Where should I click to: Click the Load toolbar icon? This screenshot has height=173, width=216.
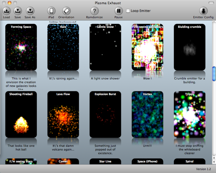[x=6, y=11]
